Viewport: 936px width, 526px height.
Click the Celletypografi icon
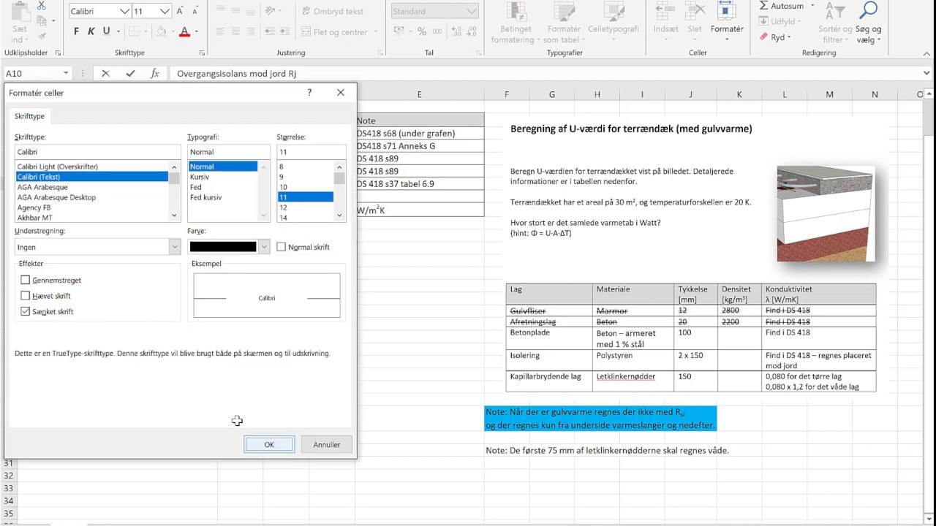click(x=613, y=11)
